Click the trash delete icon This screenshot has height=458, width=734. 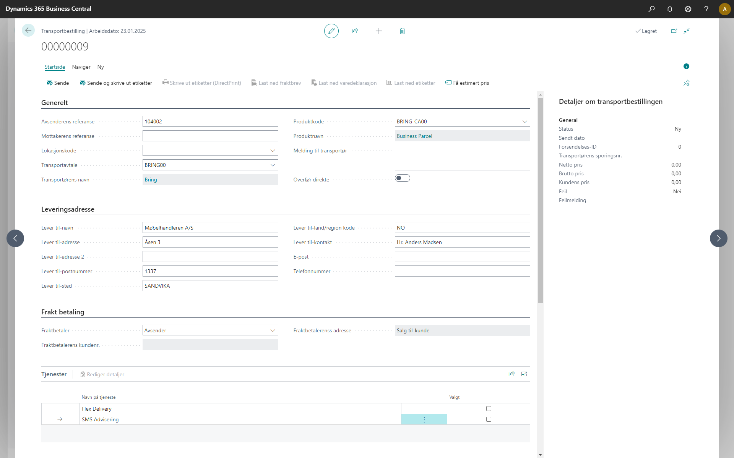[402, 31]
